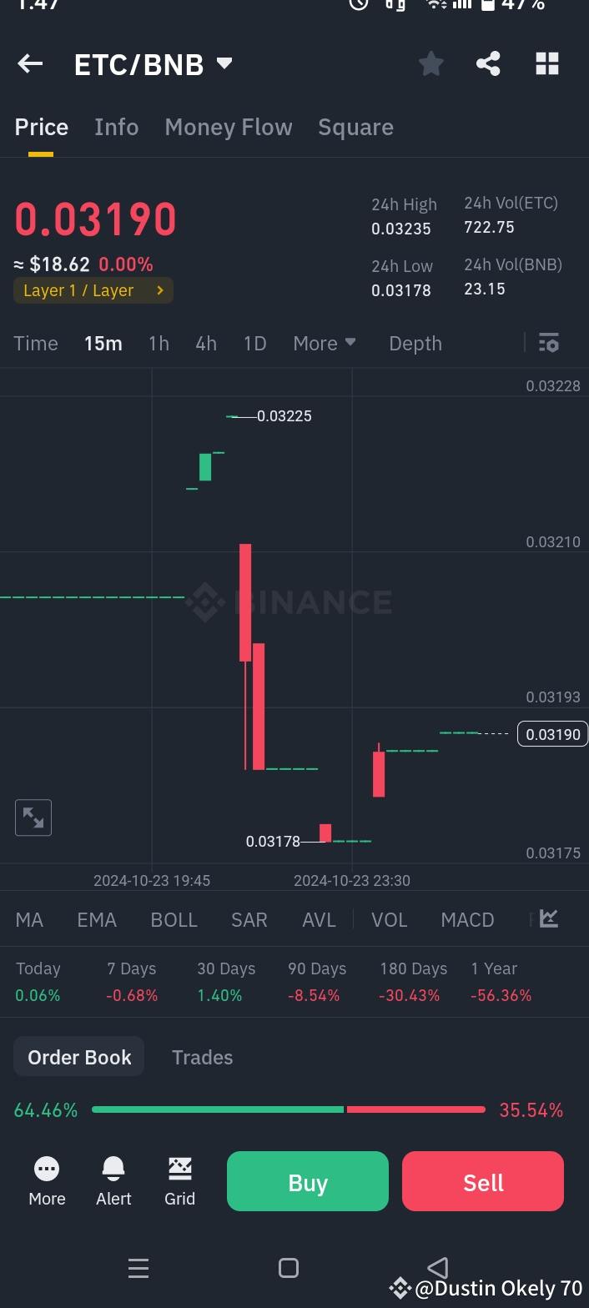Open the trading pairs grid icon
Screen dimensions: 589x1308
coord(546,63)
